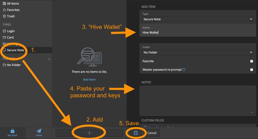This screenshot has width=258, height=139.
Task: Click the Favorites star icon
Action: pos(4,10)
